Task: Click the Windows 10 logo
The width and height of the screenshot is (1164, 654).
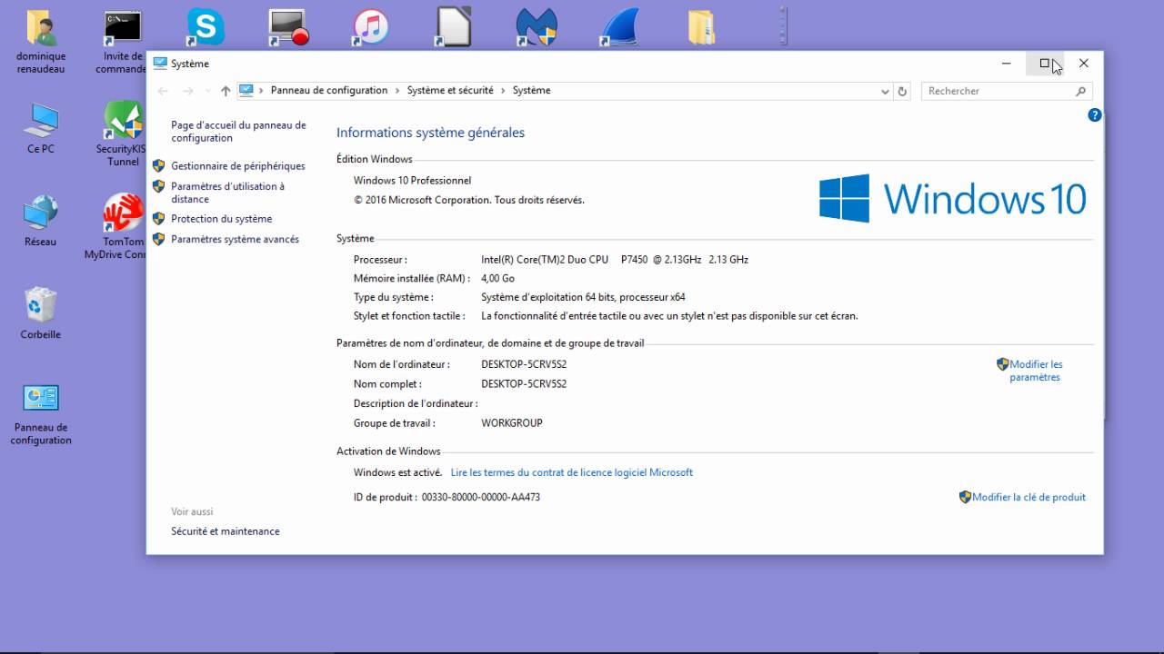Action: pos(952,198)
